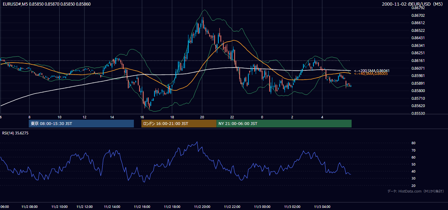This screenshot has height=210, width=448.
Task: Click the 11/3 04:00 time label
Action: [322, 207]
